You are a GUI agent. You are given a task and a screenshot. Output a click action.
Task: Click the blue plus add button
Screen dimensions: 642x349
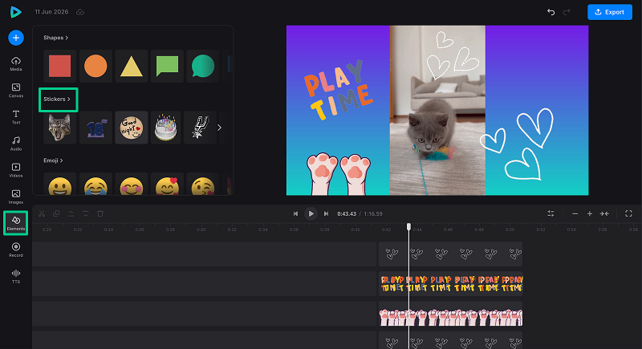(16, 38)
